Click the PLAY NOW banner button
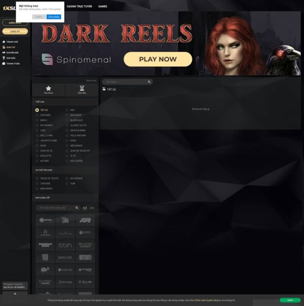Screen dimensions: 304x306 [158, 59]
